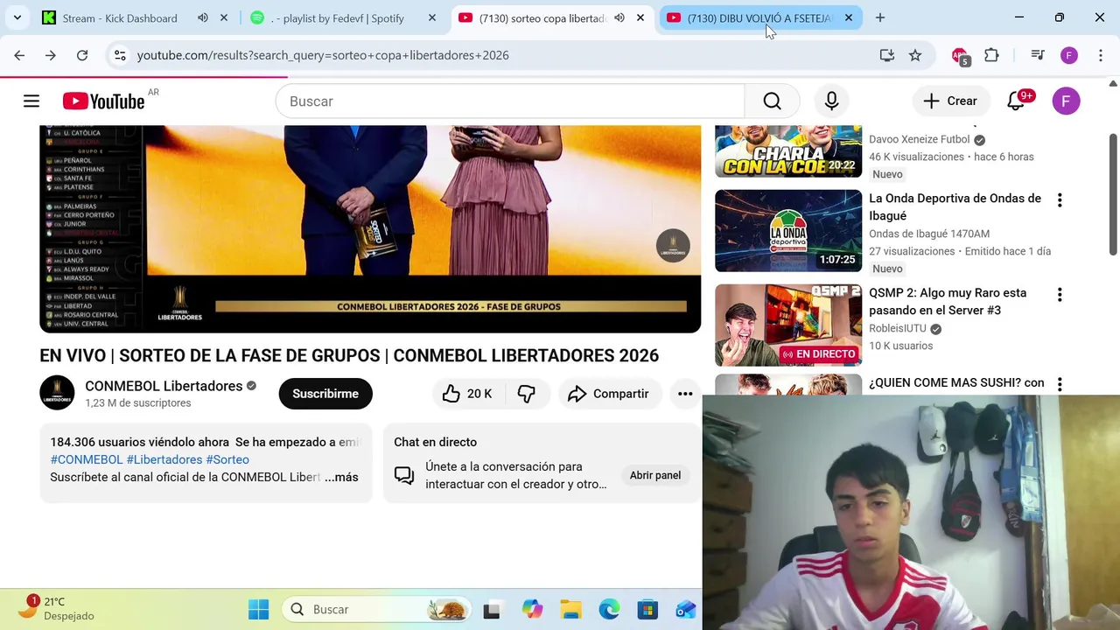Dislike the video with thumbs down

(x=526, y=394)
